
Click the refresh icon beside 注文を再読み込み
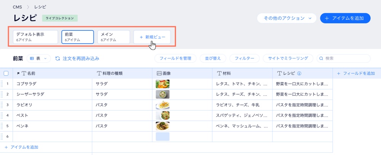[58, 59]
